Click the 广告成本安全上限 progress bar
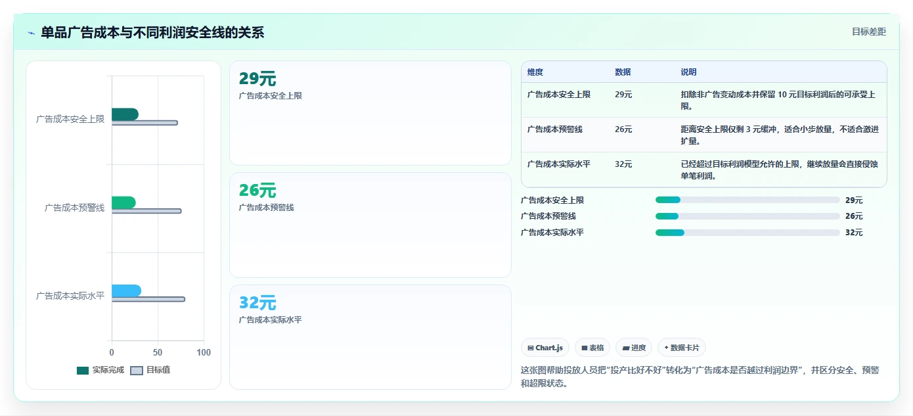 [x=747, y=200]
